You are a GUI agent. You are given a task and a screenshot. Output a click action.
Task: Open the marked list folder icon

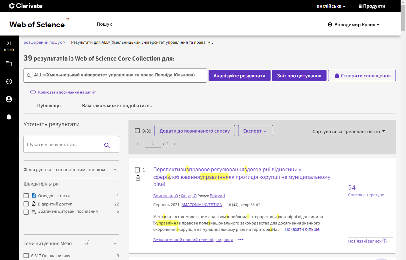(9, 64)
